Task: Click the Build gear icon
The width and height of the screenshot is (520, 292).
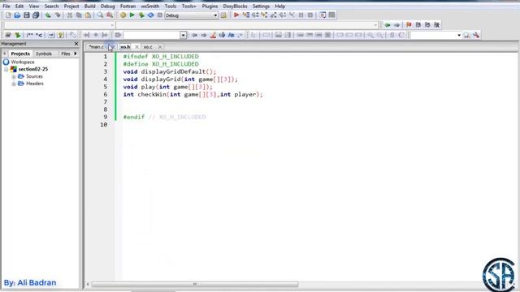Action: pos(123,15)
